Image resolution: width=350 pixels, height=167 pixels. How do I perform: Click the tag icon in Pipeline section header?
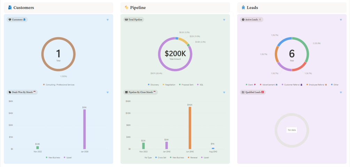126,8
